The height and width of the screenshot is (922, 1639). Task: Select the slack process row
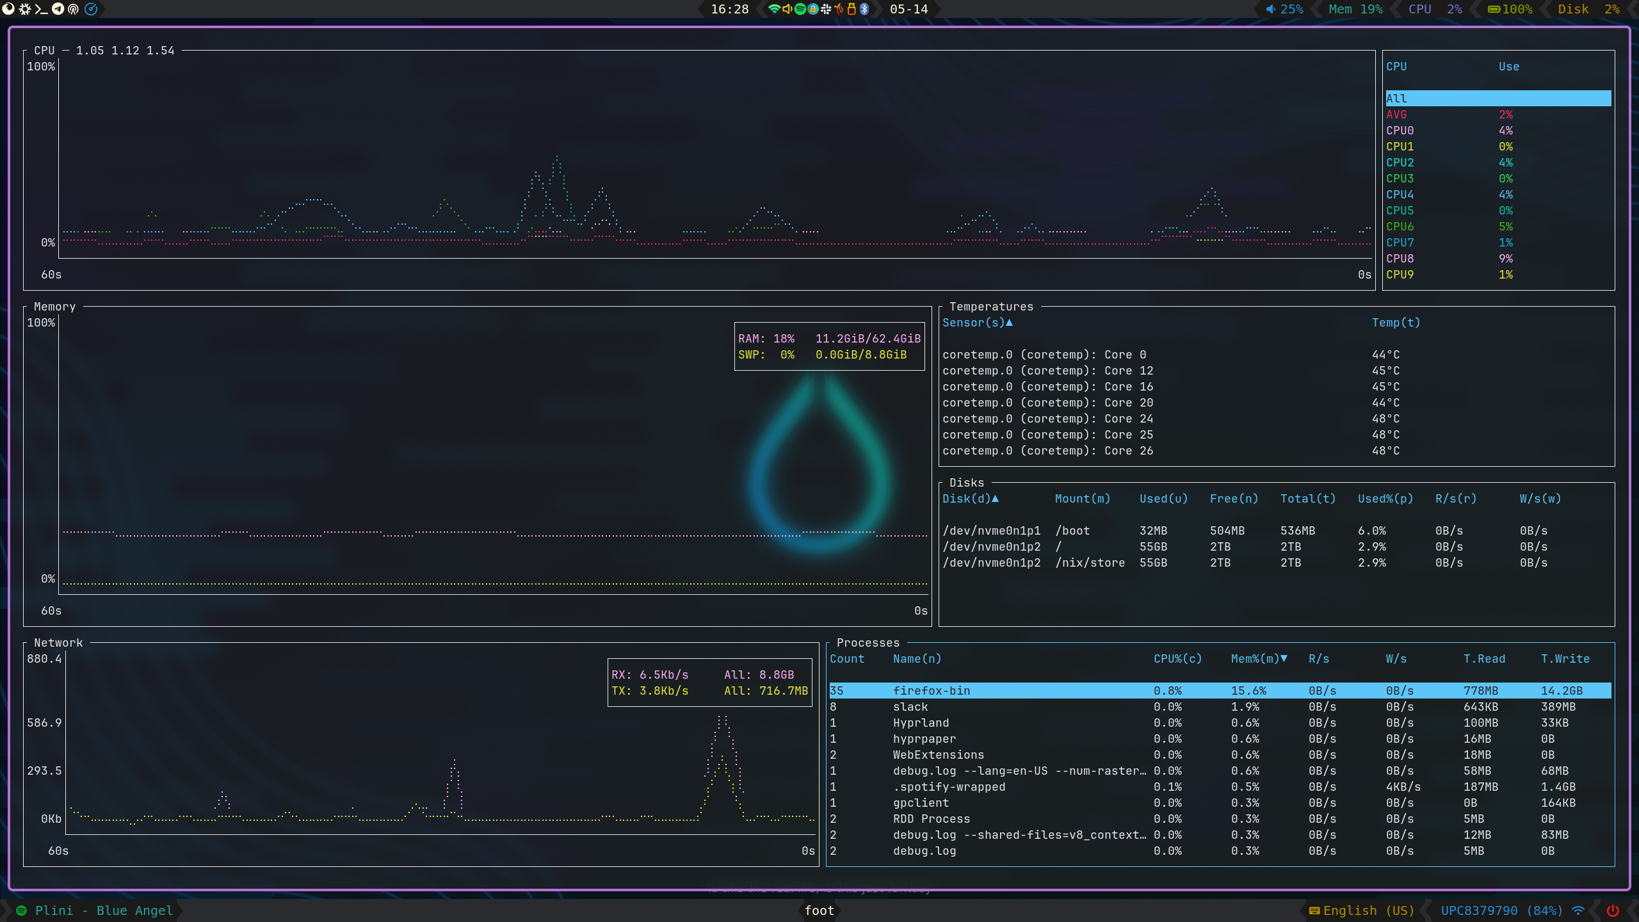(x=910, y=707)
